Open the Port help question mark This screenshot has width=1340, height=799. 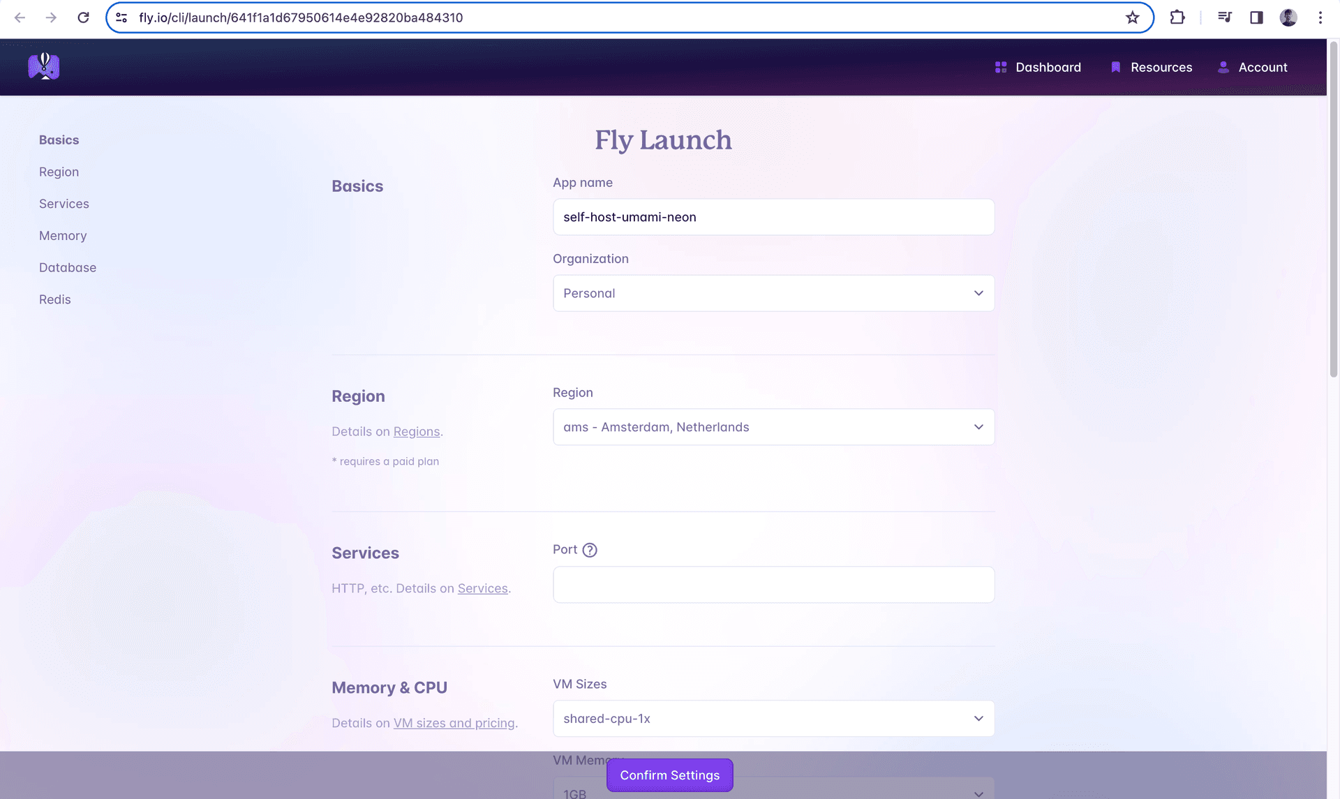590,550
